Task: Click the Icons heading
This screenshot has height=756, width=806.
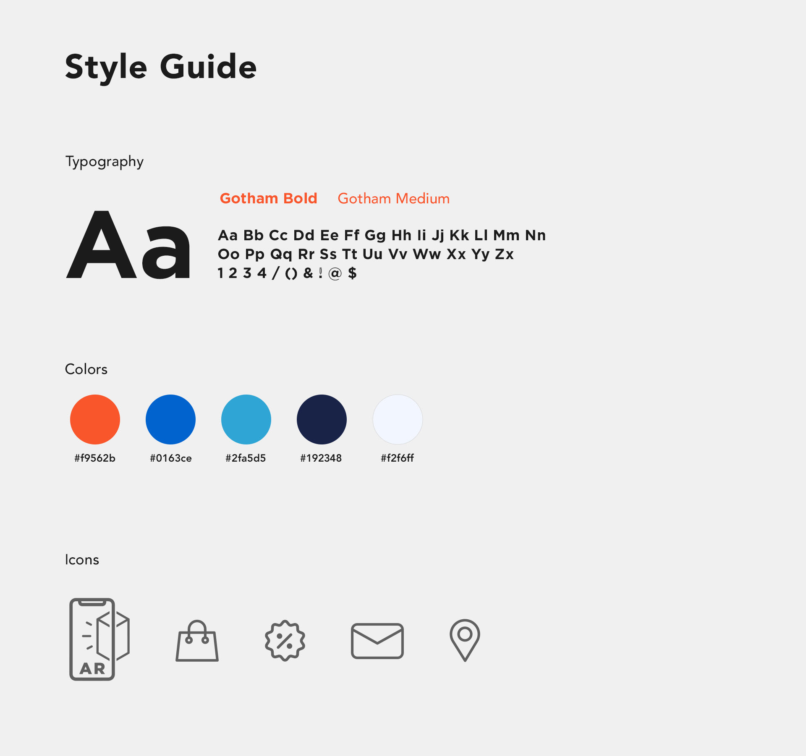Action: 82,560
